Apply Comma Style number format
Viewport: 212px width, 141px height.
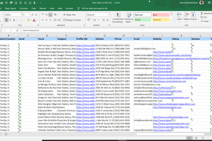point(98,20)
